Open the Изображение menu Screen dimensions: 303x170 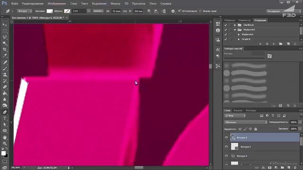coord(57,3)
